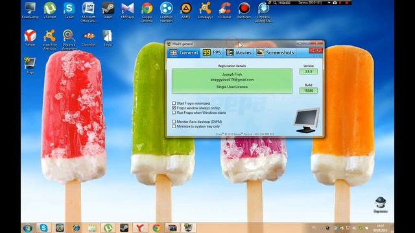Open the Mail.ru @ taskbar icon
Viewport: 415px width, 233px height.
point(60,228)
